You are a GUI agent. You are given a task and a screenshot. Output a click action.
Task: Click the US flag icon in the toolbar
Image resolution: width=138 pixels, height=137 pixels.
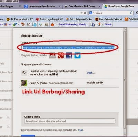click(6, 24)
